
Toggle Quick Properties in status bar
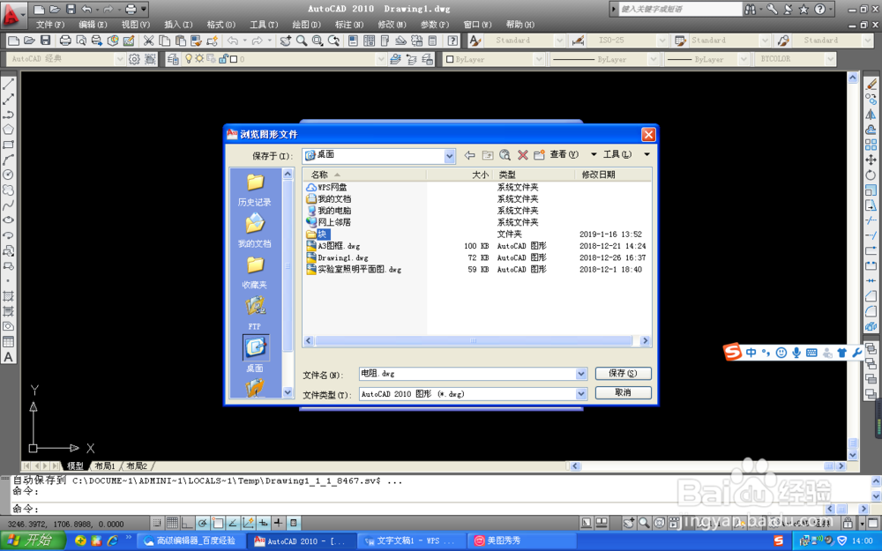pos(294,523)
